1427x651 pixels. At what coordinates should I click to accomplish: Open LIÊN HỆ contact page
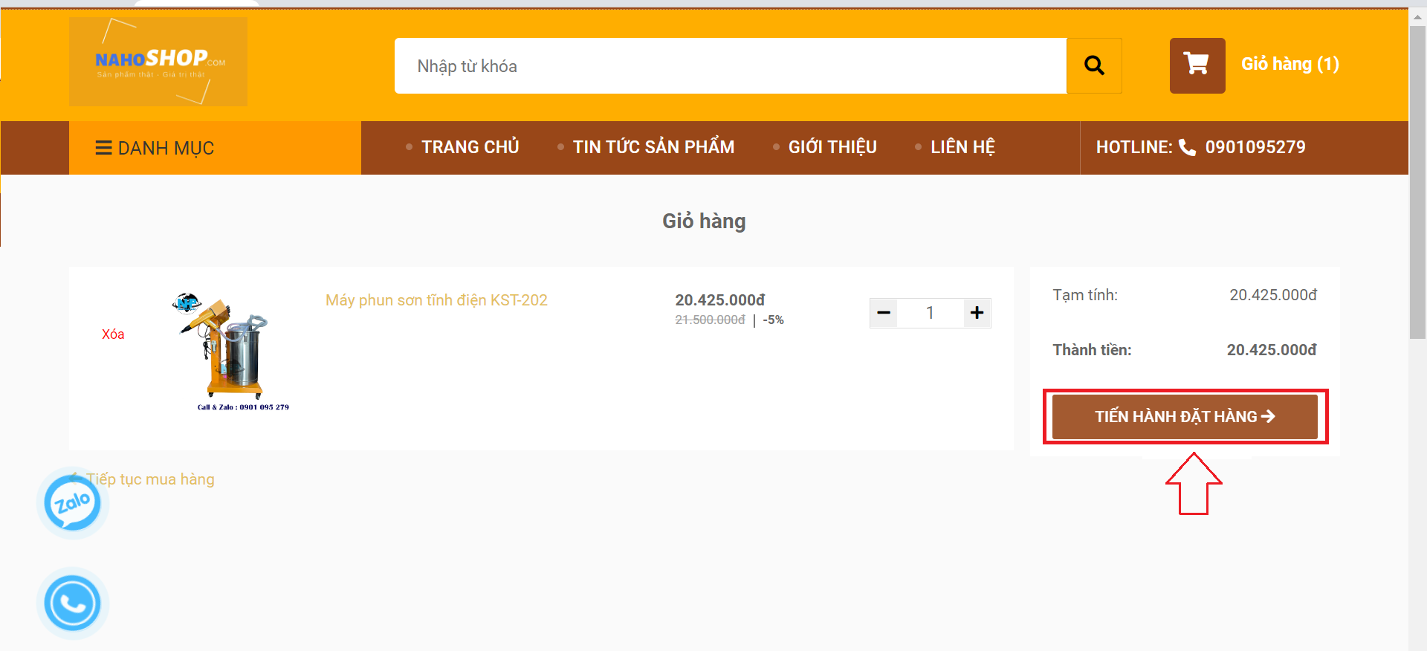pyautogui.click(x=962, y=147)
